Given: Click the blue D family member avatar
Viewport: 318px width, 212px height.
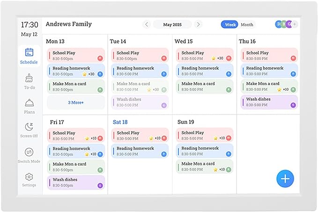Looking at the screenshot, I should point(279,24).
